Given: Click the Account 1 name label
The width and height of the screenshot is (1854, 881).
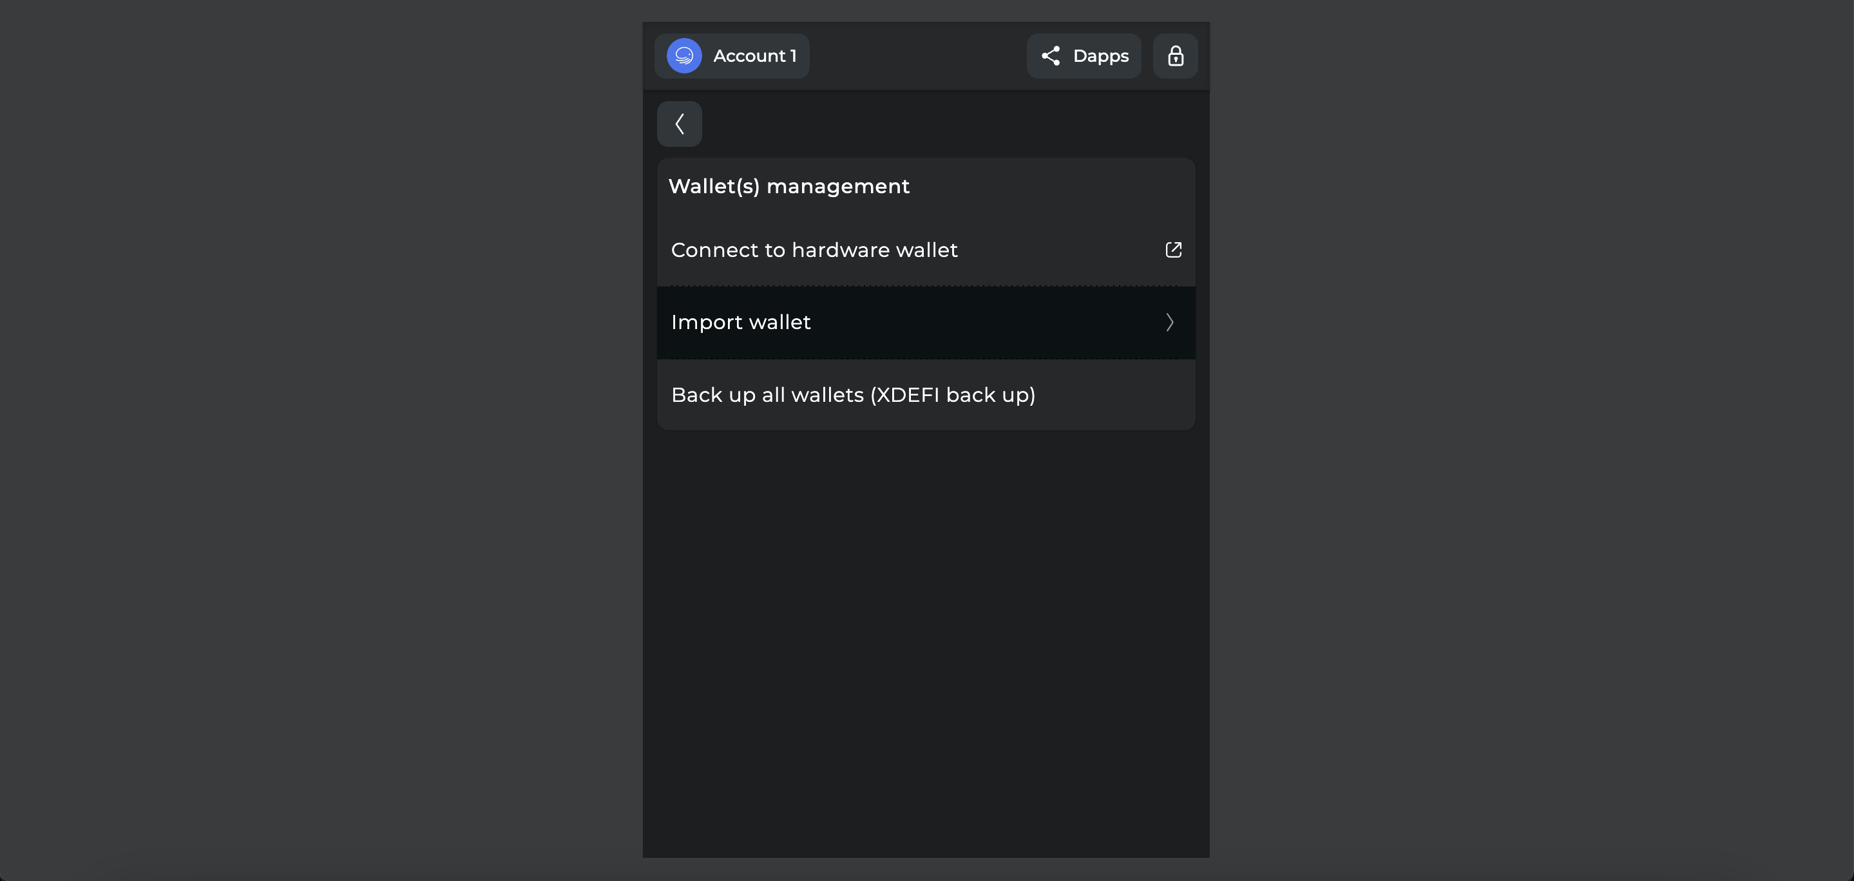Looking at the screenshot, I should click(x=755, y=56).
